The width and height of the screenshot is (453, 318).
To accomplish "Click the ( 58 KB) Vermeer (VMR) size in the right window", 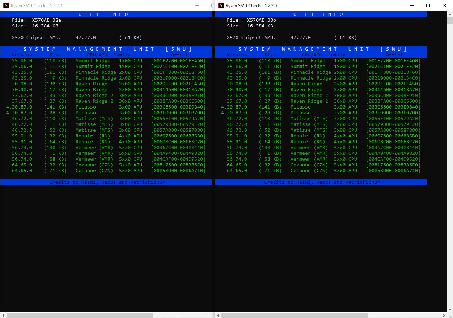I will point(270,159).
